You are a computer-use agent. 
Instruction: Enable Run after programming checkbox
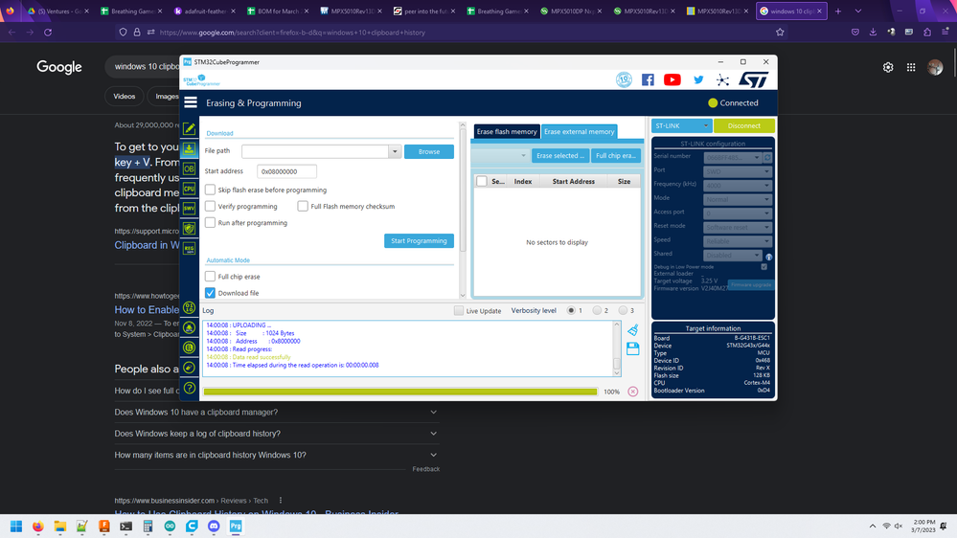[210, 223]
